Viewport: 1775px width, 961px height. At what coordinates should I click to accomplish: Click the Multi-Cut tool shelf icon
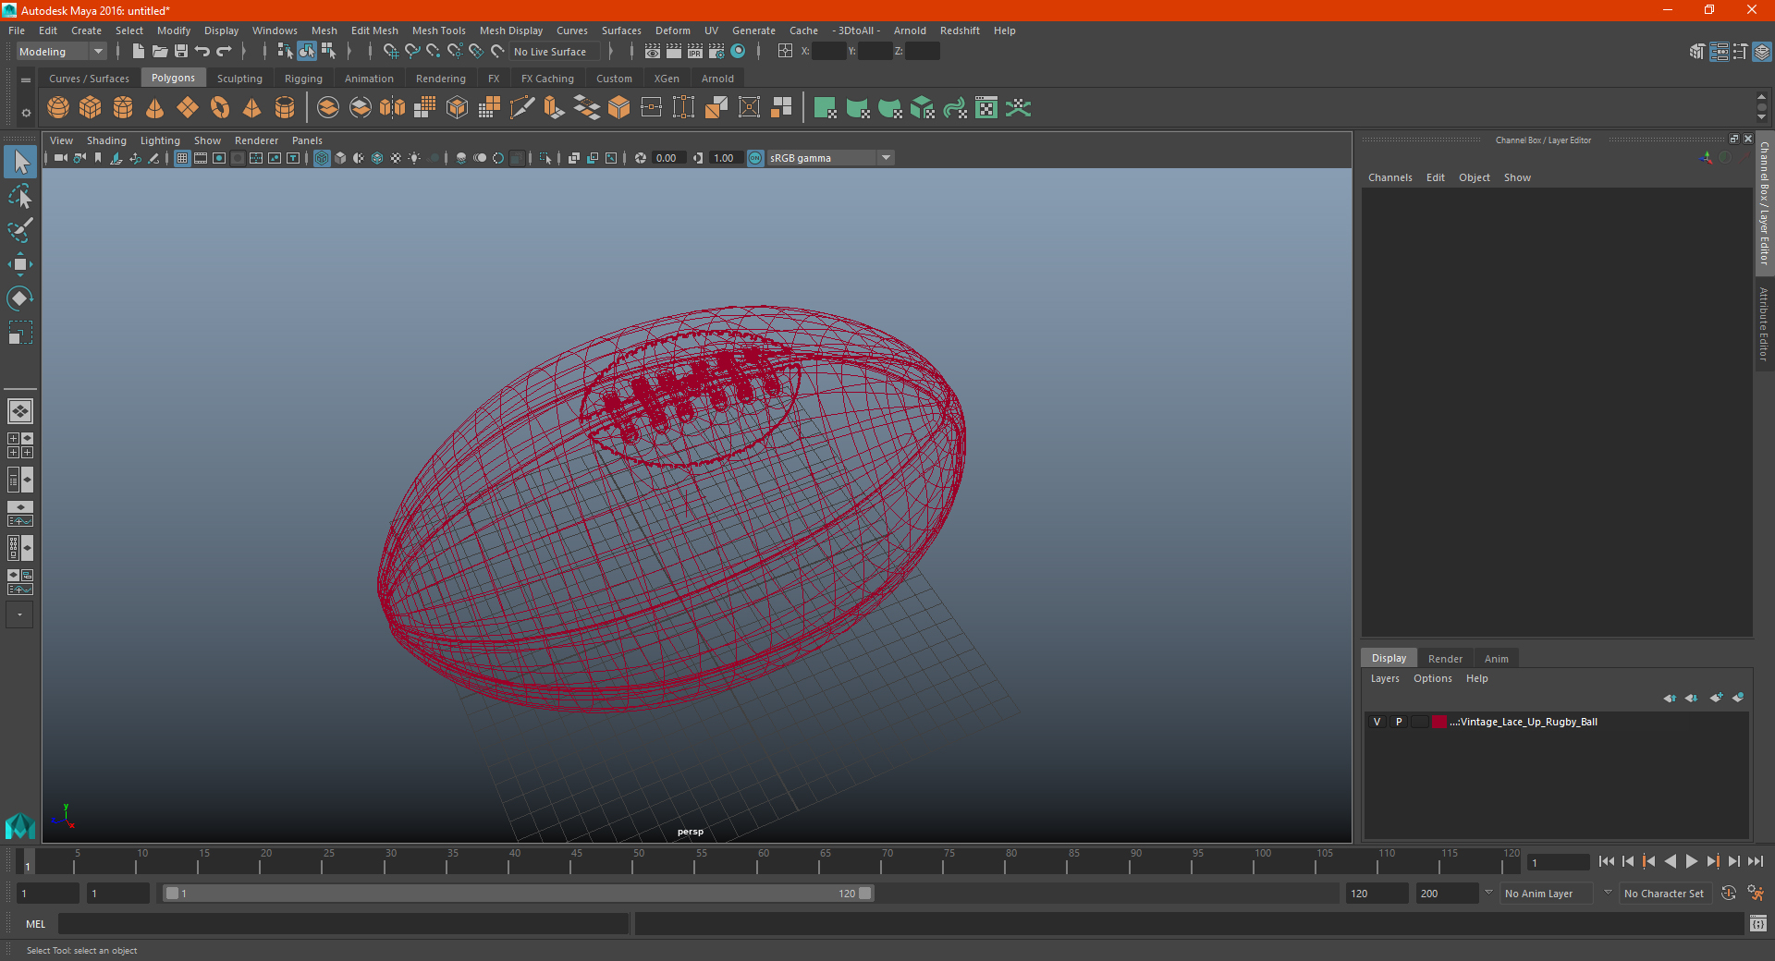(522, 108)
